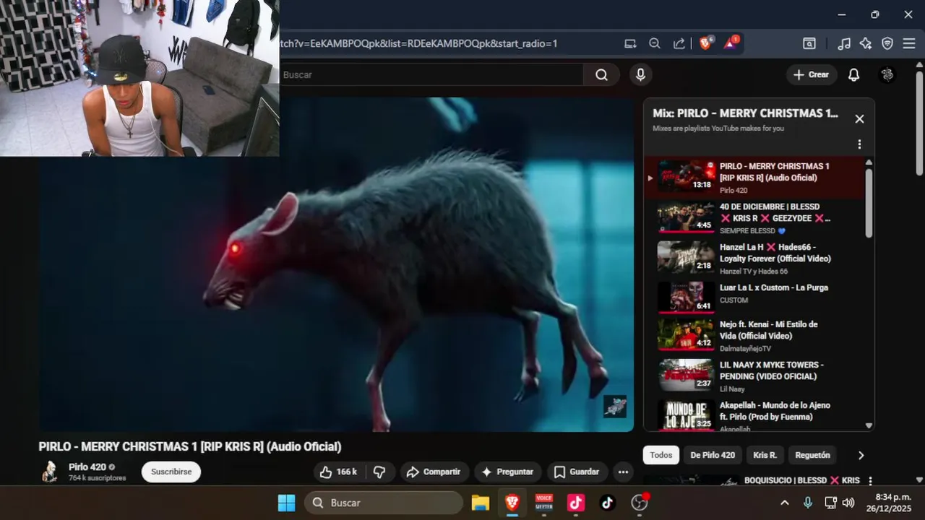Open Brave Leo AI sparkle icon
The width and height of the screenshot is (925, 520).
[x=866, y=43]
